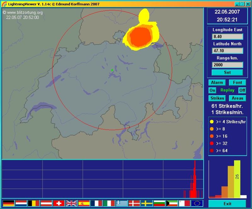This screenshot has width=252, height=209.
Task: Click the yellow-green histogram bar labeled 26
Action: coord(237,179)
